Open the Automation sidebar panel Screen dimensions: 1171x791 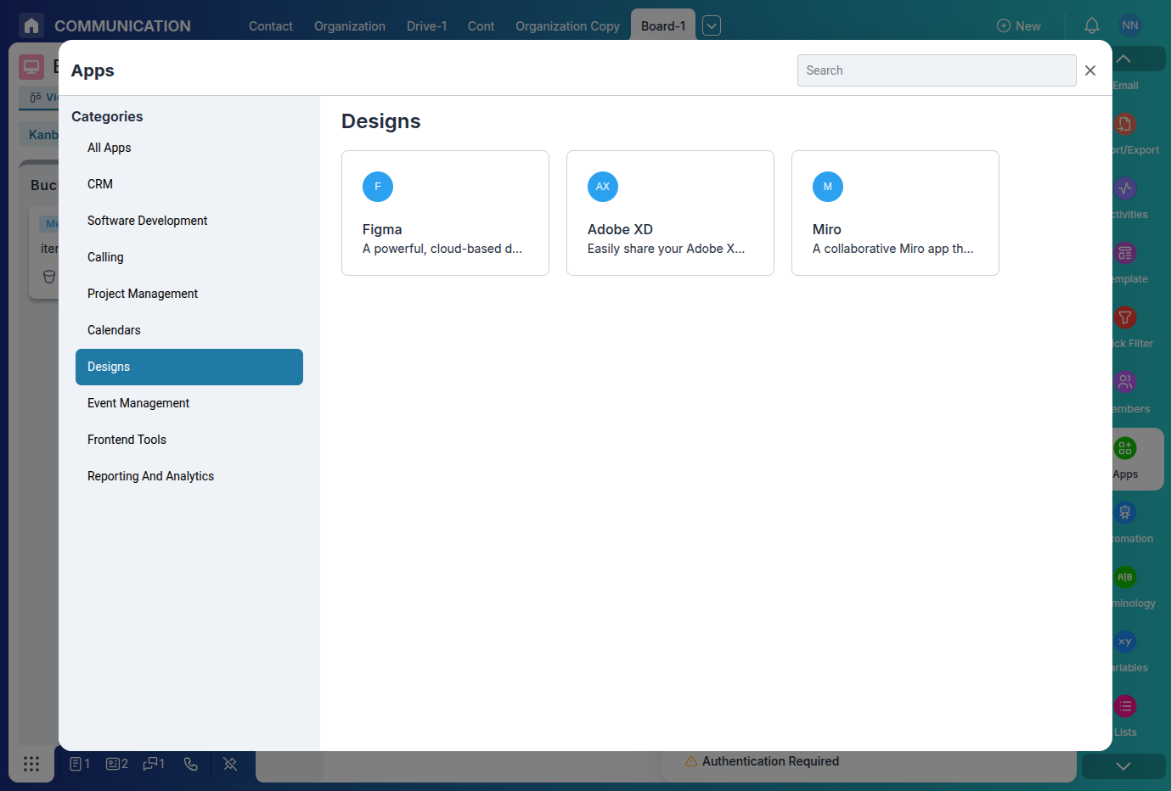click(x=1124, y=513)
